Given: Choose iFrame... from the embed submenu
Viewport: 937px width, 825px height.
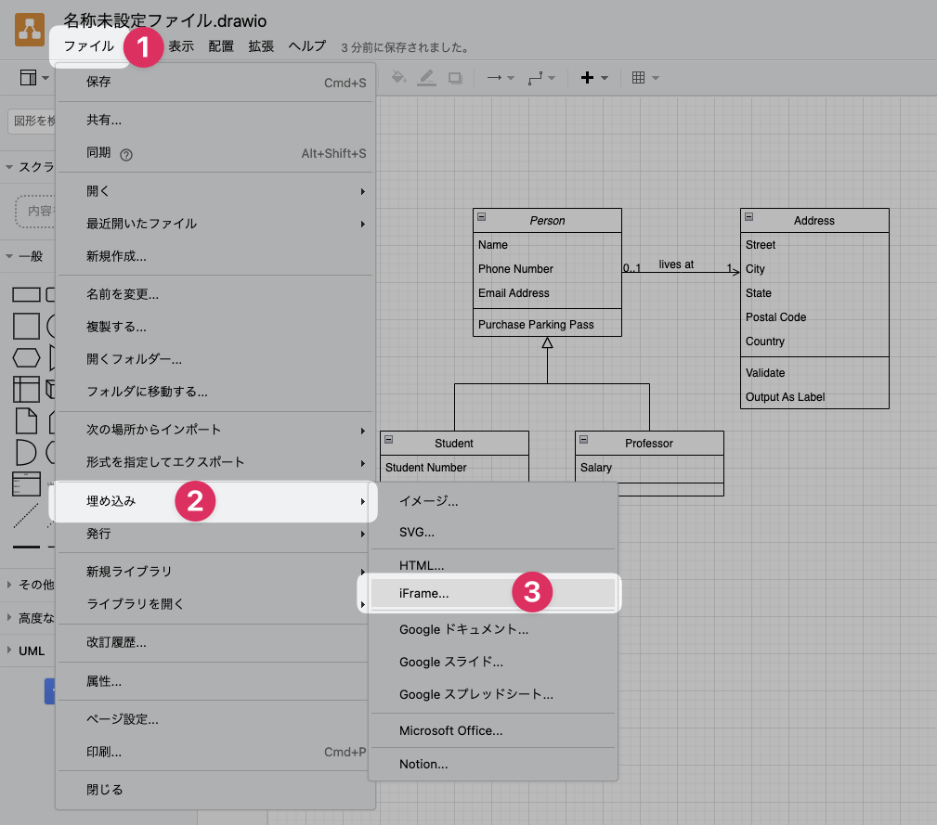Looking at the screenshot, I should point(424,592).
